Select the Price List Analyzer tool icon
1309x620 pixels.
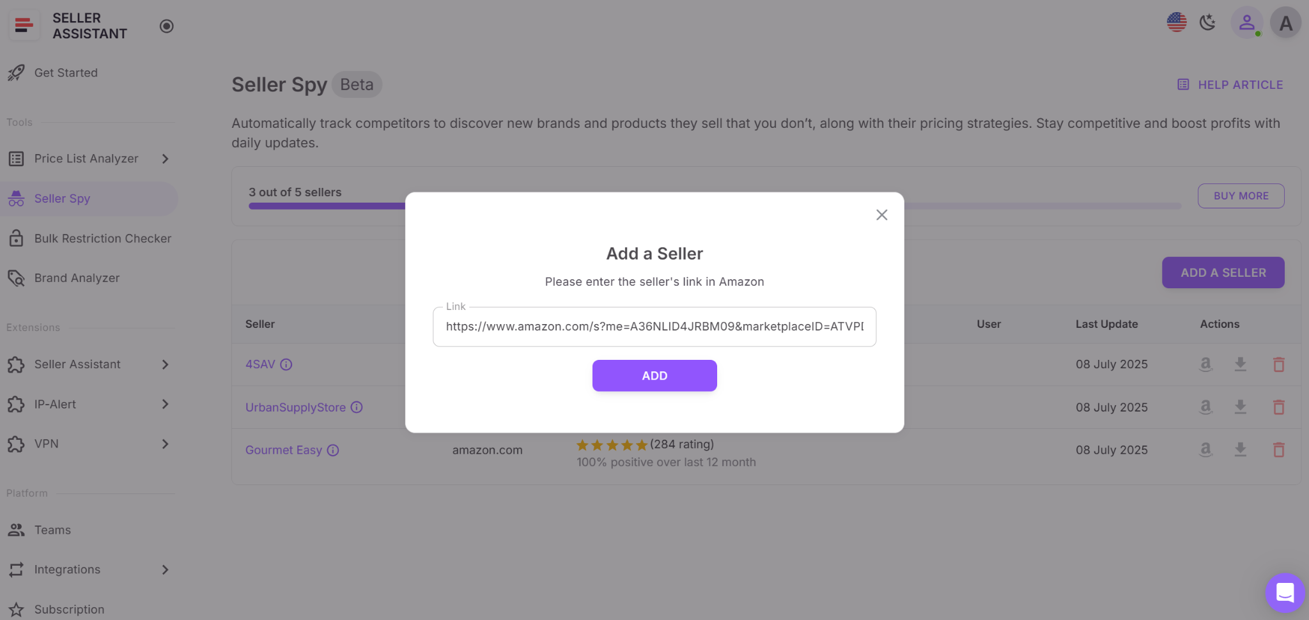coord(16,159)
